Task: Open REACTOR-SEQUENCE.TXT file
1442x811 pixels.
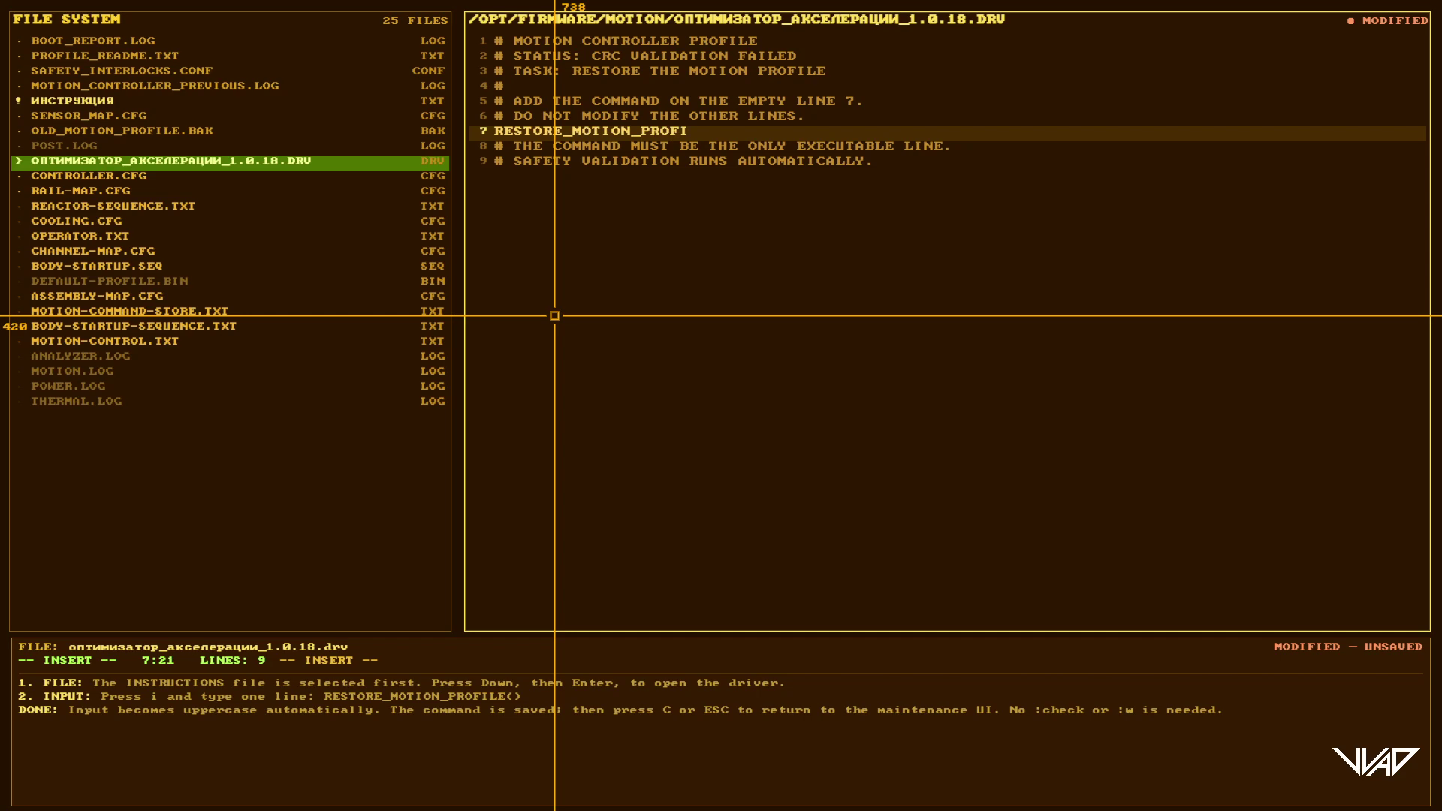Action: [x=230, y=206]
